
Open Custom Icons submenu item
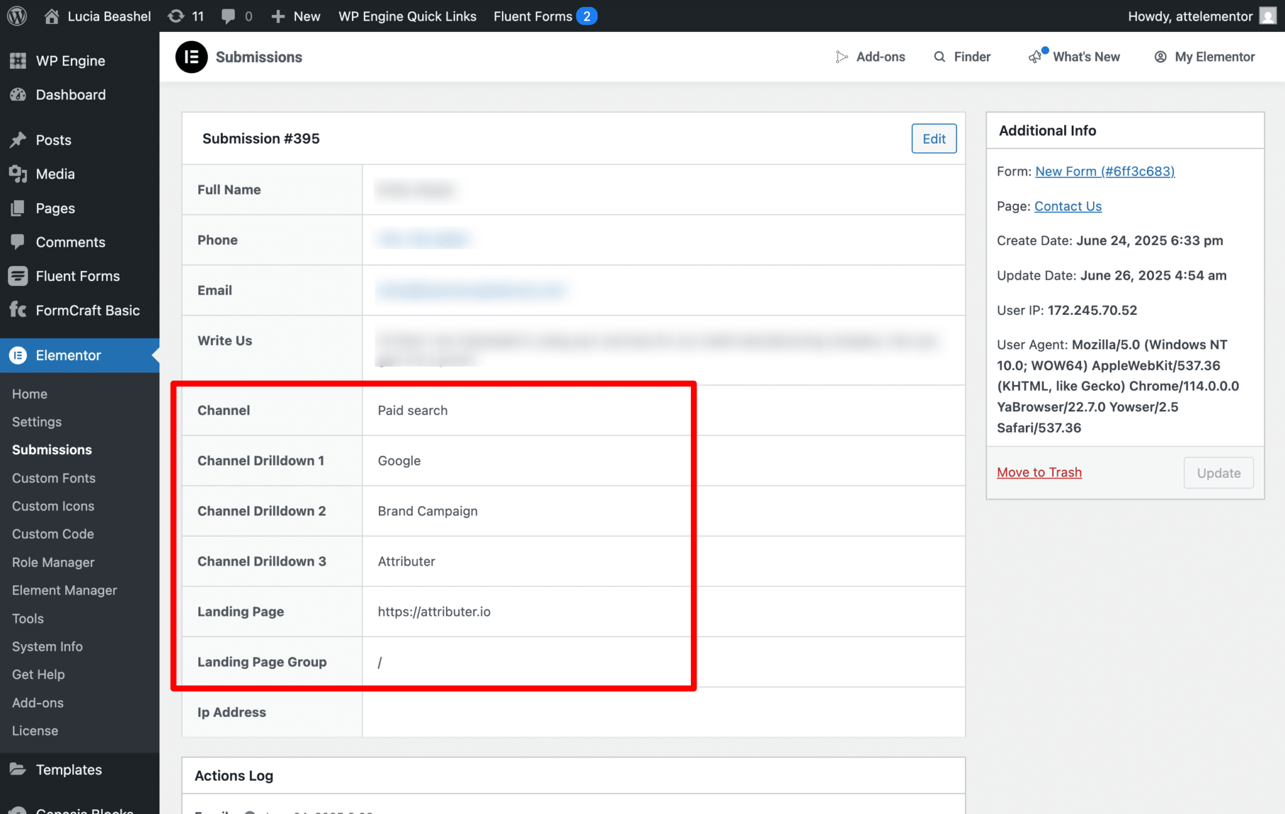(53, 506)
